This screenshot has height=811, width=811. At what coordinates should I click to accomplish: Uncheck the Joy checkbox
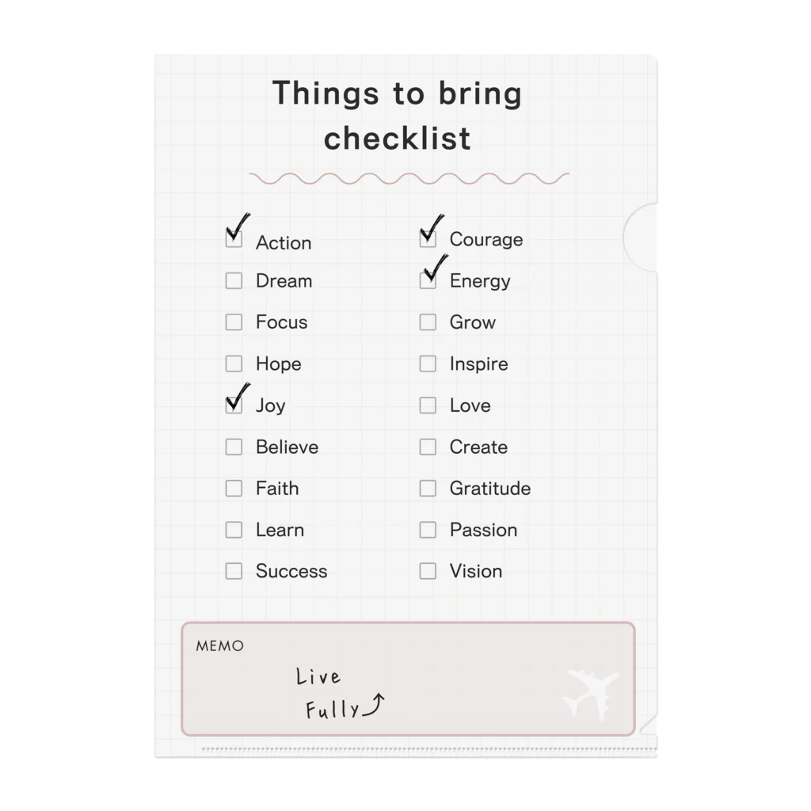click(x=234, y=405)
